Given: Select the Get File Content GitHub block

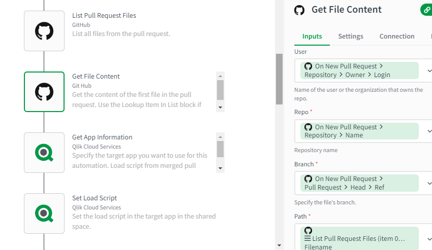Looking at the screenshot, I should [x=44, y=92].
